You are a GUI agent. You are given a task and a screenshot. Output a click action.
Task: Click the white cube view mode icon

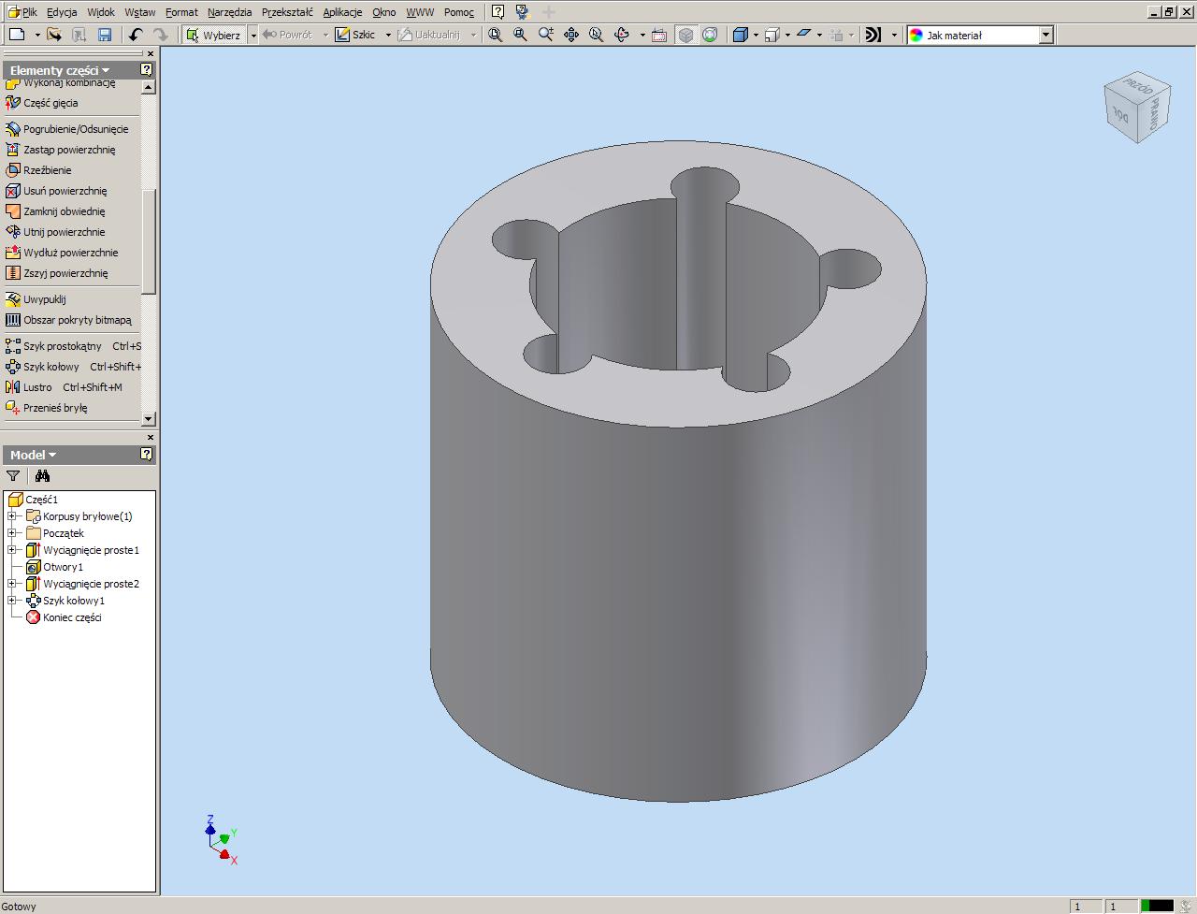pos(772,35)
